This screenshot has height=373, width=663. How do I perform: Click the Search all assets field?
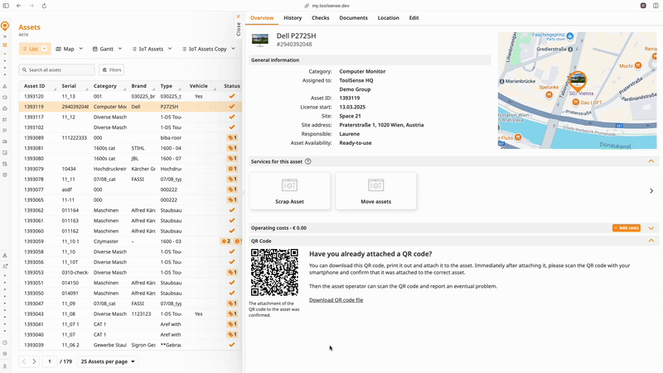click(x=57, y=69)
